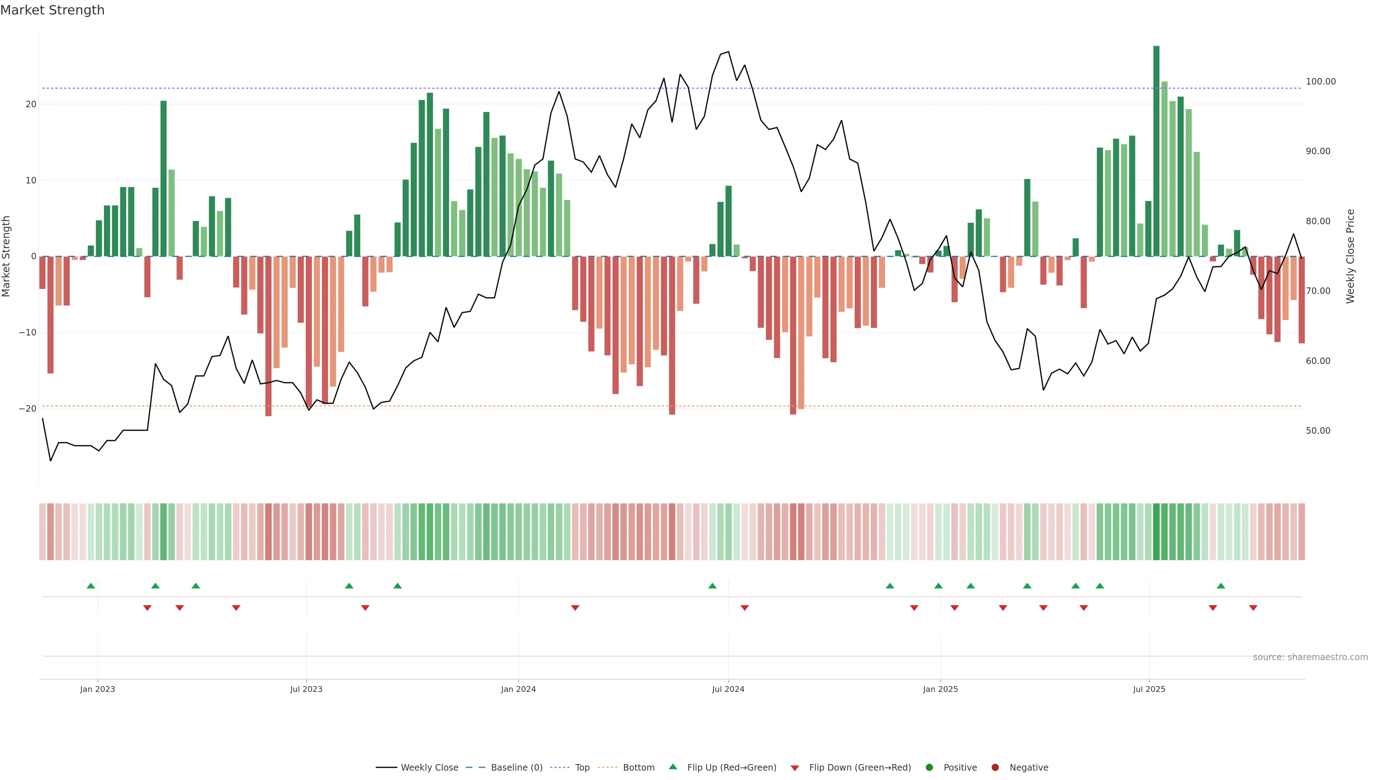Click the 100.00 right-axis price label

1320,82
